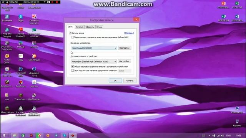The image size is (246, 138).
Task: Confirm the dialog with OK
Action: click(115, 80)
